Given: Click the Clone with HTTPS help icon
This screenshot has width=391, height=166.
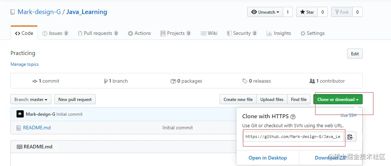Looking at the screenshot, I should 293,116.
